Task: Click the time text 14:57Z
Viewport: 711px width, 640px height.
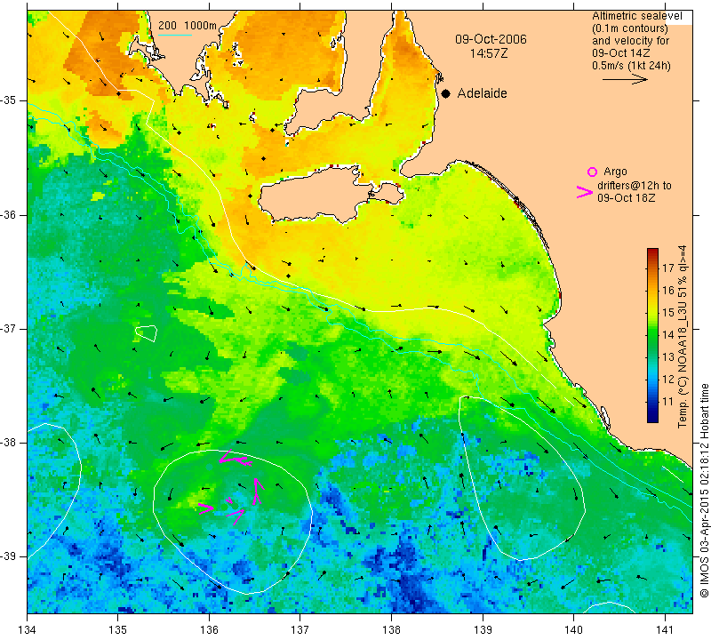Action: 489,53
